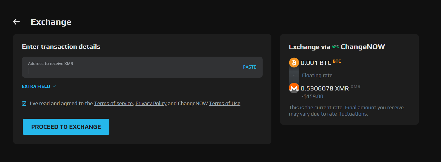
Task: Go back using the left arrow icon
Action: coord(16,22)
